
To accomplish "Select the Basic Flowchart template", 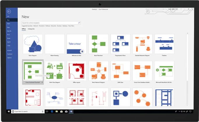I will point(99,44).
